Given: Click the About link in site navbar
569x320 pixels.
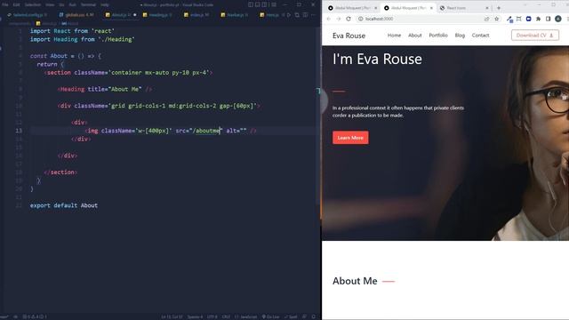Looking at the screenshot, I should [x=415, y=36].
